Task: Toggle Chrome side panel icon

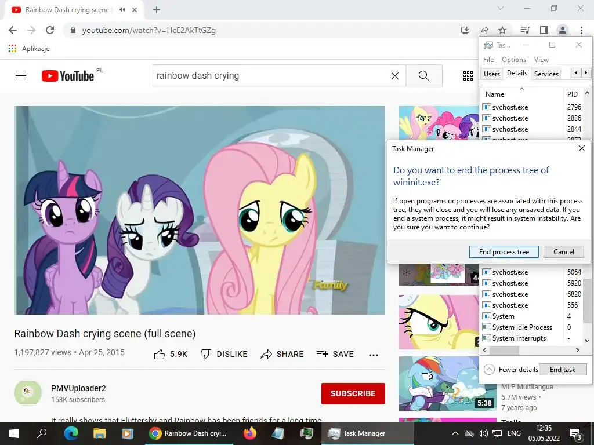Action: [x=544, y=30]
